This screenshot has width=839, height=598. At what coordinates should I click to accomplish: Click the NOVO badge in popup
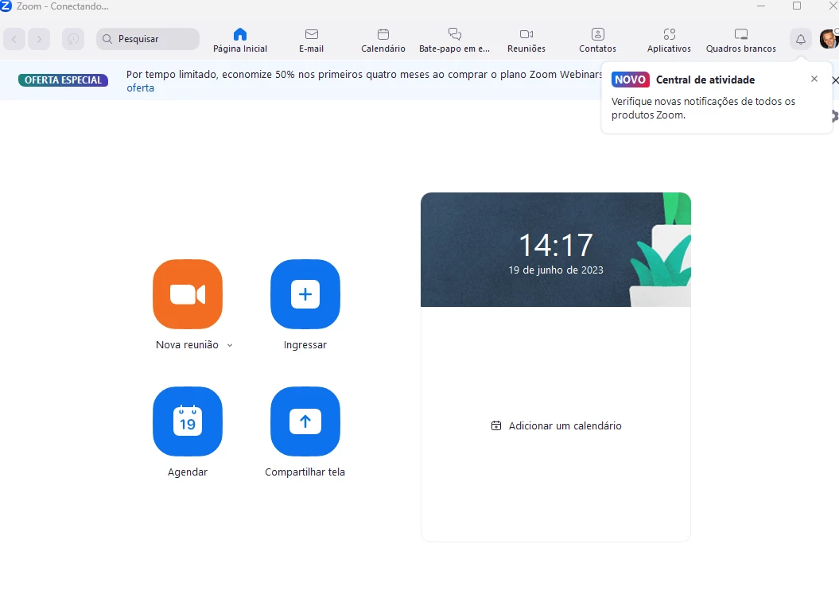(x=631, y=80)
